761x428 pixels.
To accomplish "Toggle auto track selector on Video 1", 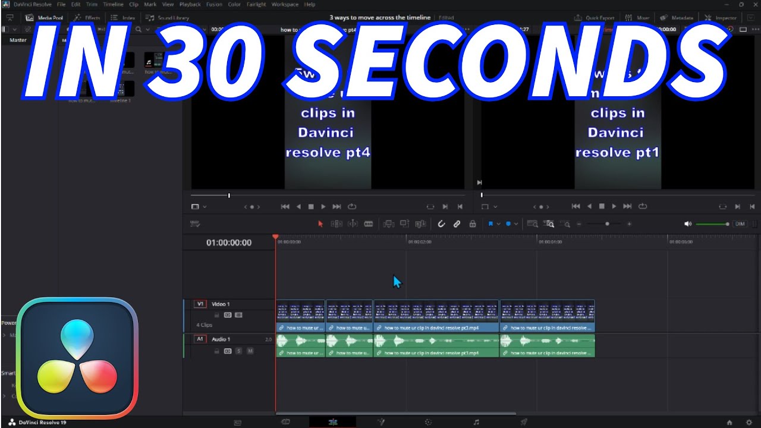I will pos(228,315).
